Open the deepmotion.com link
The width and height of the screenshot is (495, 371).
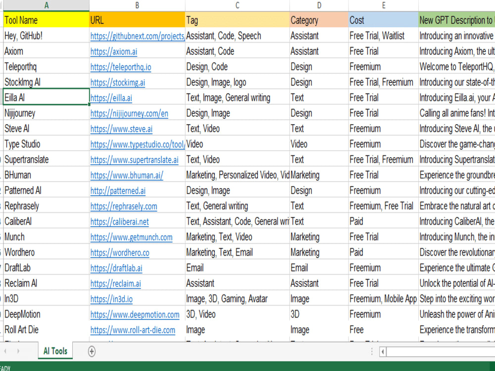point(135,314)
